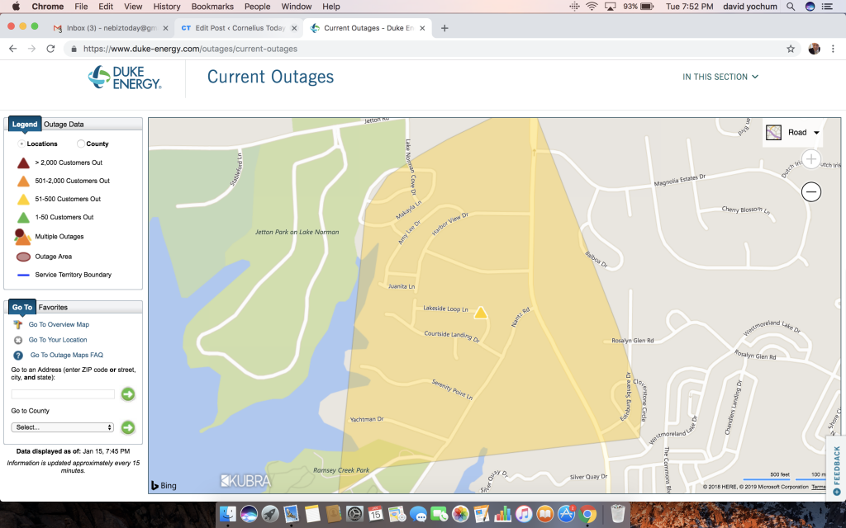Close the Gmail Inbox tab
The width and height of the screenshot is (846, 528).
[165, 28]
